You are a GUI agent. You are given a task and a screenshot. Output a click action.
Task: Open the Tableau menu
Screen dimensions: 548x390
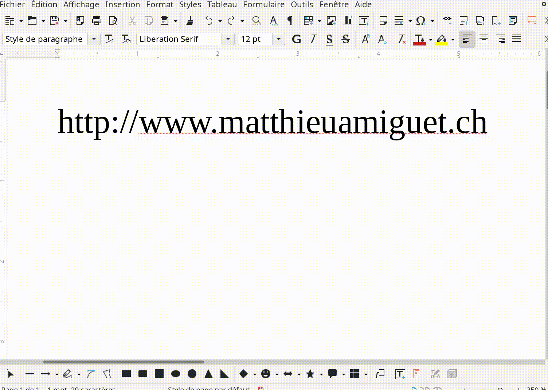pos(222,5)
